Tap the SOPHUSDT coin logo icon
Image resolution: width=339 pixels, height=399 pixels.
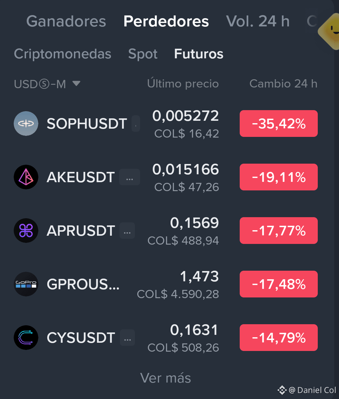click(x=26, y=124)
